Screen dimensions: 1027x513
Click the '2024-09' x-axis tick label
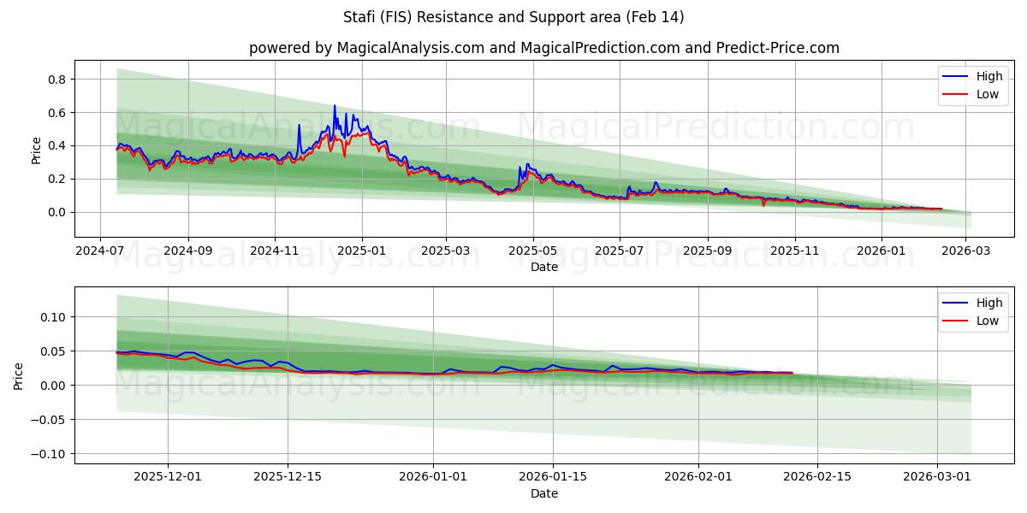tap(187, 251)
